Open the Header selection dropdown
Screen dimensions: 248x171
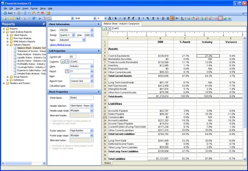tap(92, 106)
